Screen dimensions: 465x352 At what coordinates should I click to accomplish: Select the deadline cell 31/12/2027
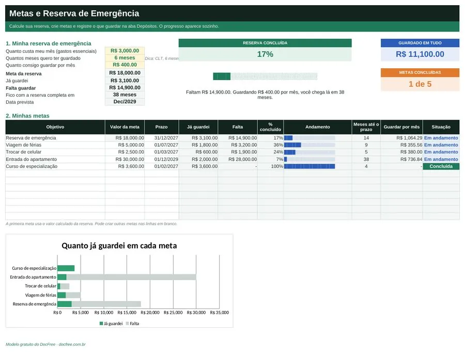tap(161, 137)
